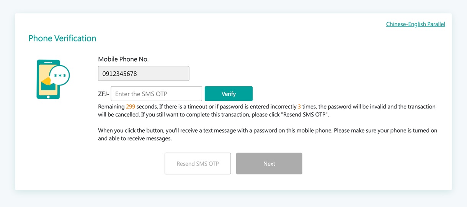Viewport: 467px width, 207px height.
Task: Click the "able to receive messages" line
Action: (x=135, y=139)
